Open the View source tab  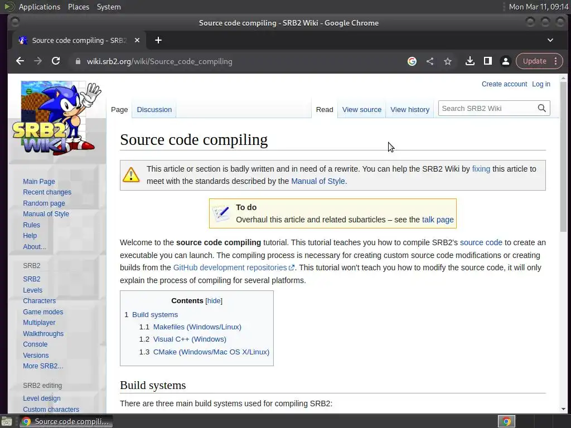click(361, 110)
